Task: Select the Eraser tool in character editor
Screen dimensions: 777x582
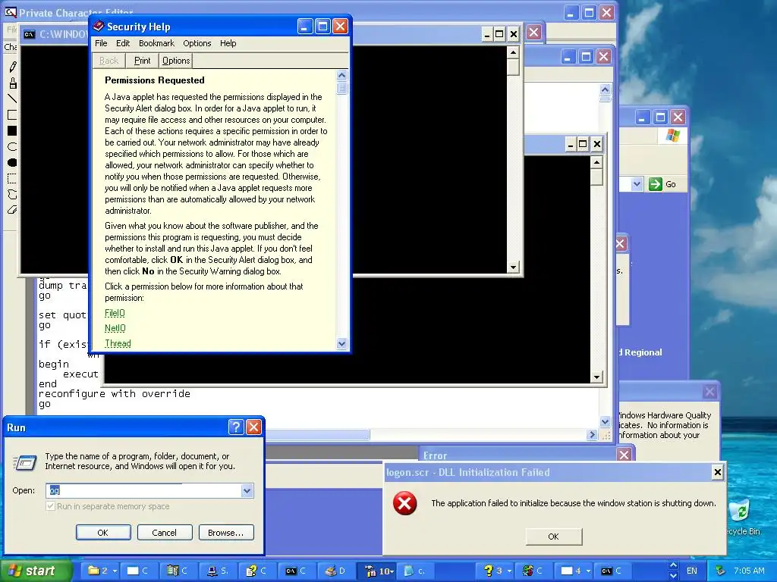Action: point(12,210)
